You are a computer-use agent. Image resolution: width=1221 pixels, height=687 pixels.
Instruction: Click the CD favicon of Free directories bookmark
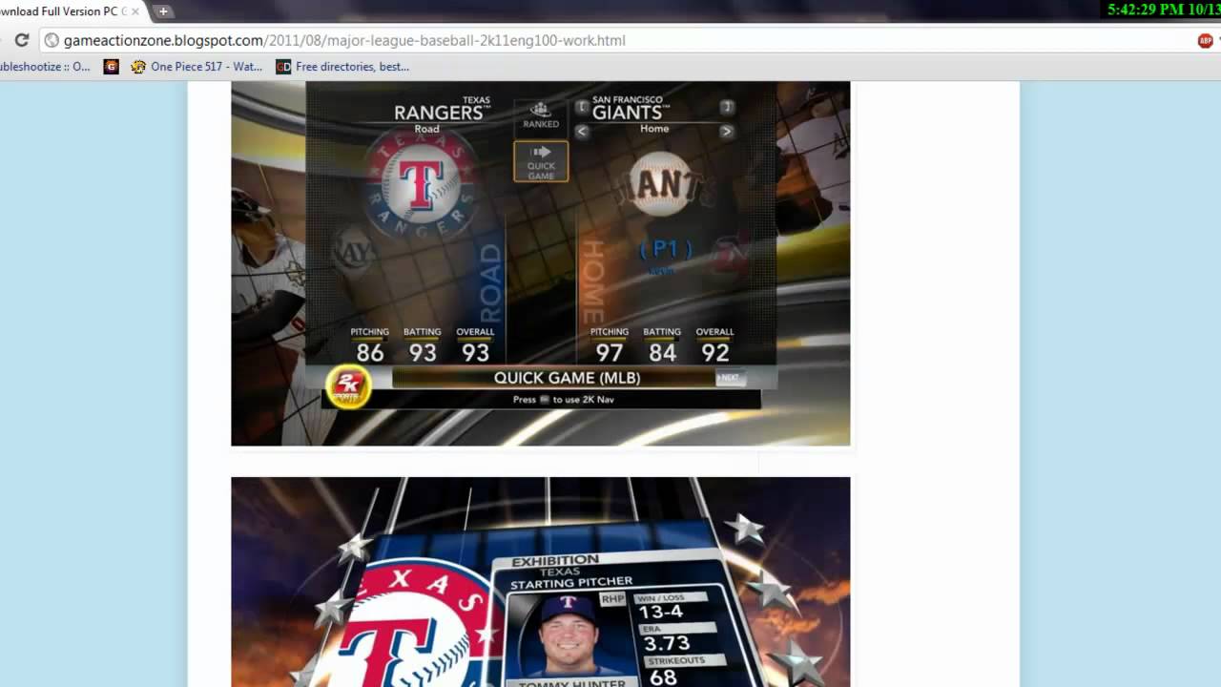282,67
